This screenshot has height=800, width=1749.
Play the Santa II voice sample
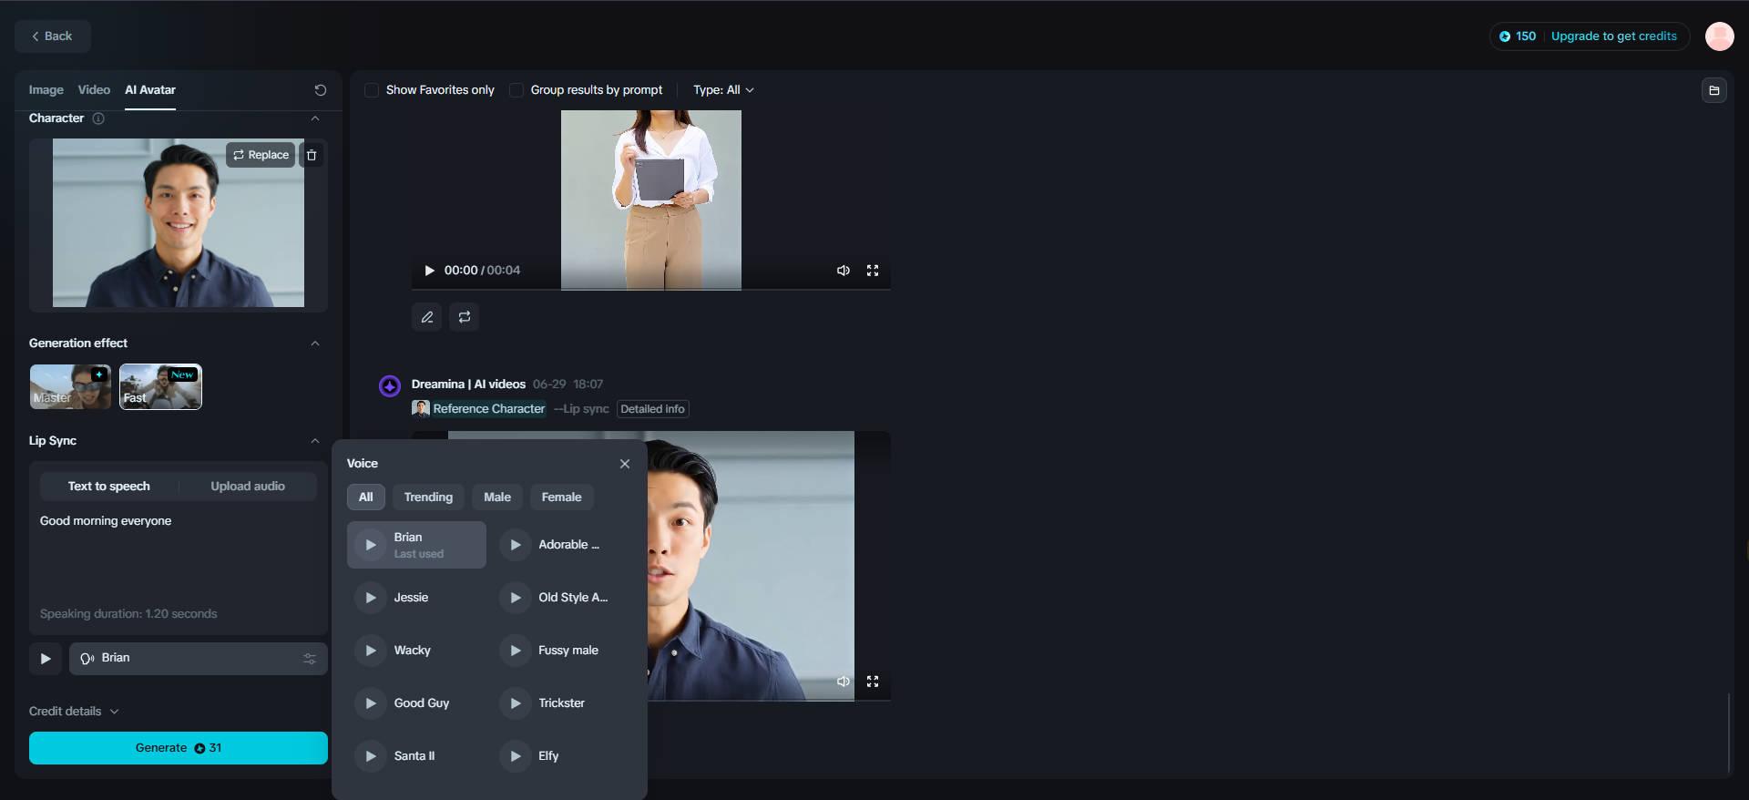(370, 756)
